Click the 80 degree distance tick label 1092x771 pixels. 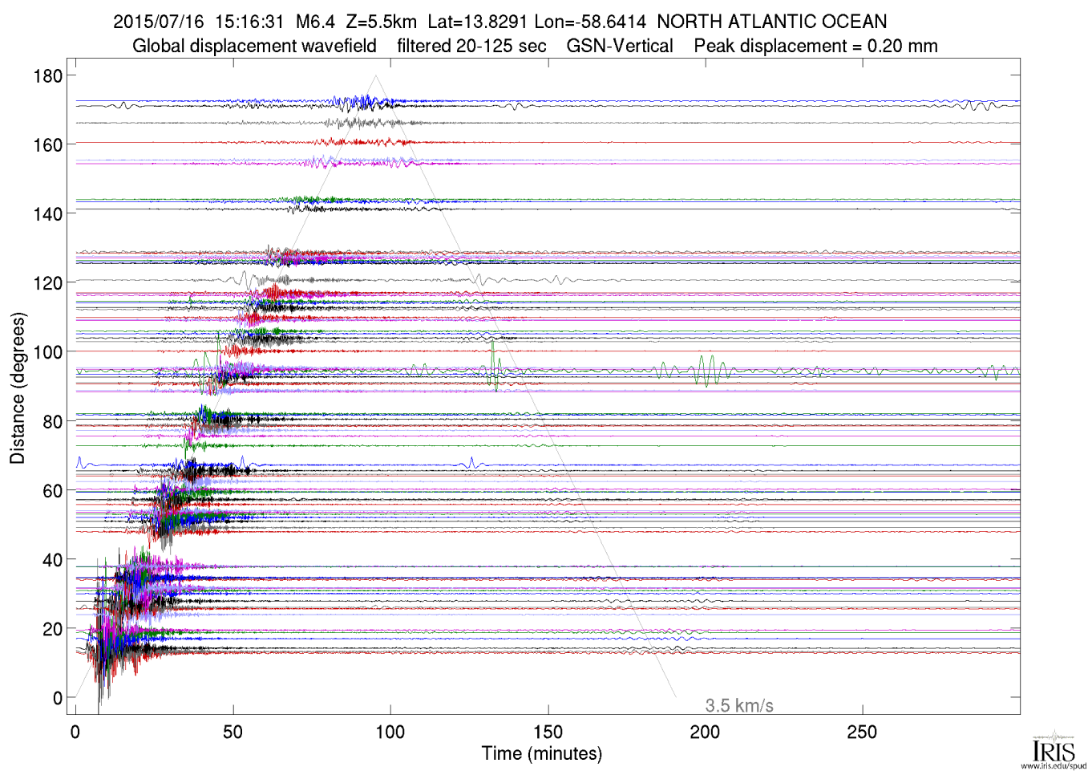click(x=52, y=422)
